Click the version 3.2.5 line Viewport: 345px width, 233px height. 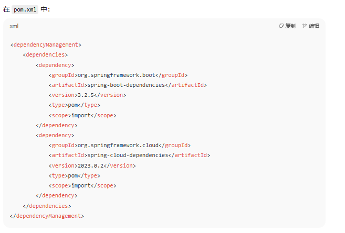click(87, 95)
